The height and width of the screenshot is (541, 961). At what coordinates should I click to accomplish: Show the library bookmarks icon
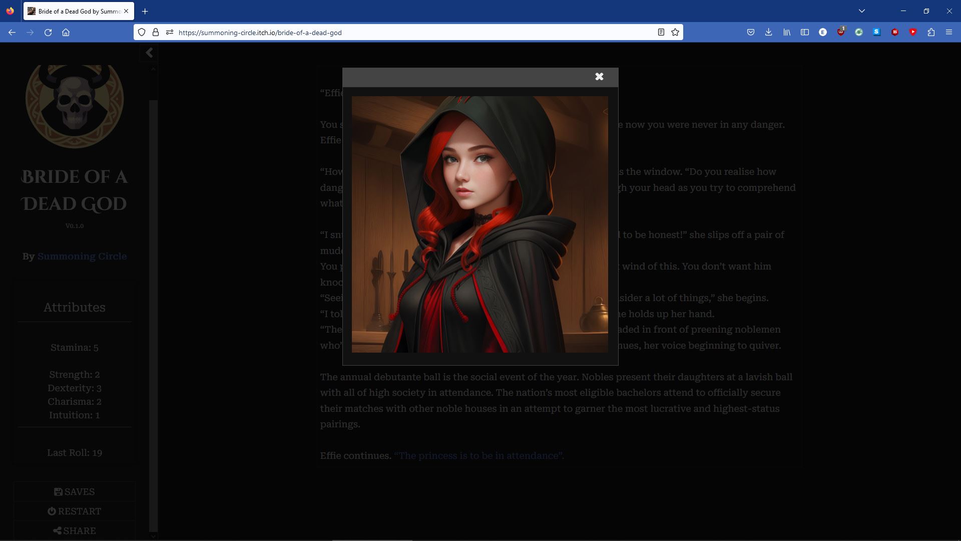pyautogui.click(x=786, y=33)
